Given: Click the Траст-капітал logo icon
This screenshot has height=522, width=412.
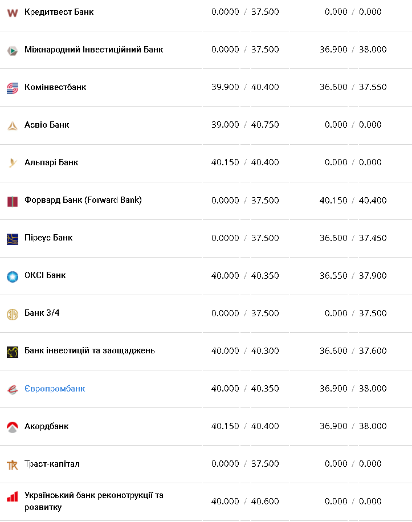Looking at the screenshot, I should click(13, 465).
